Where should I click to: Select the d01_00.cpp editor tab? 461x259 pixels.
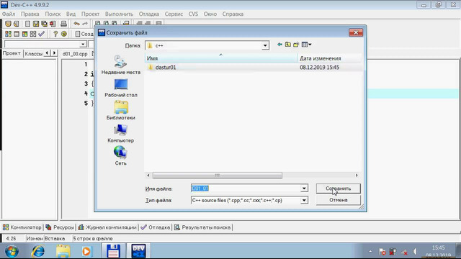[x=75, y=54]
